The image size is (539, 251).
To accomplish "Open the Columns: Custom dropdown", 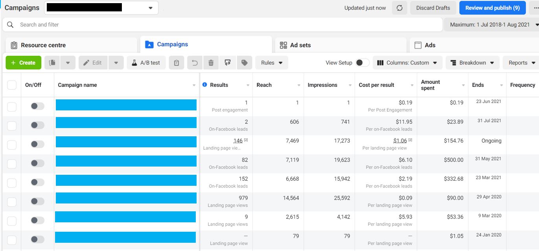I will pos(407,62).
